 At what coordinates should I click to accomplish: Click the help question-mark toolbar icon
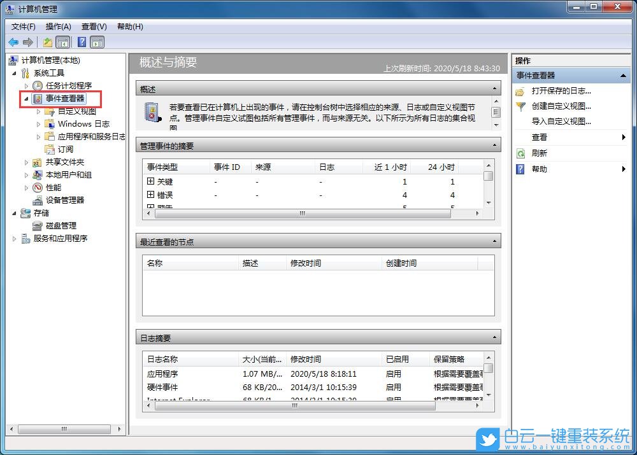pyautogui.click(x=81, y=42)
